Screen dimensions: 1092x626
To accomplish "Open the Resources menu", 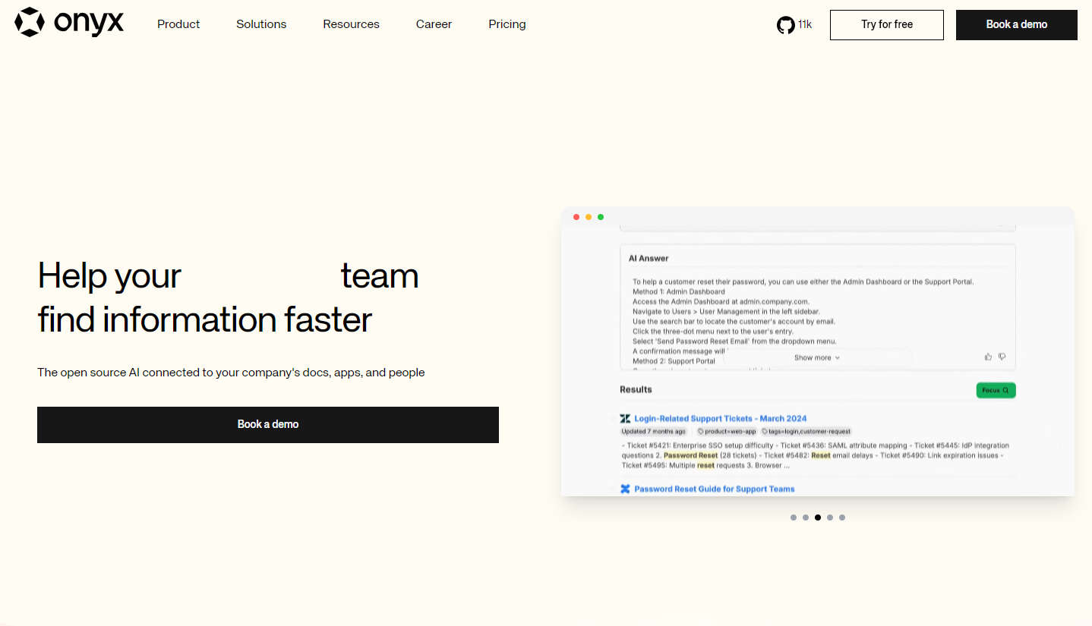I will pos(351,24).
